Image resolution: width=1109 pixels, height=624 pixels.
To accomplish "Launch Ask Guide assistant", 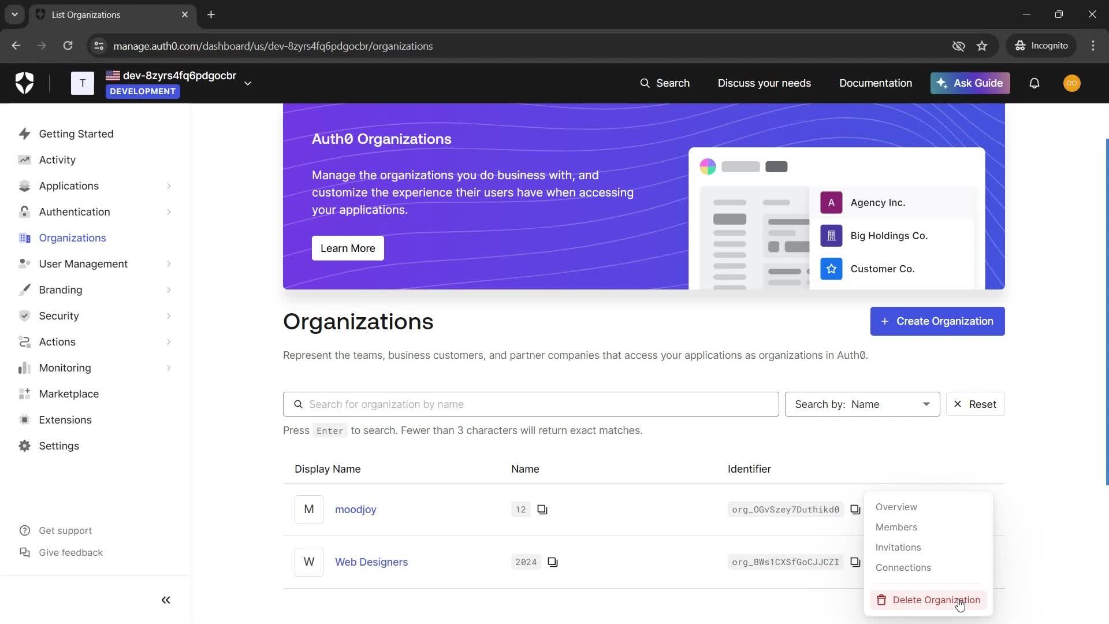I will tap(970, 83).
